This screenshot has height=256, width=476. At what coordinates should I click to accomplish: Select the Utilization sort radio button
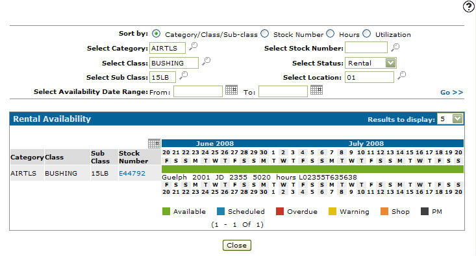[x=367, y=34]
